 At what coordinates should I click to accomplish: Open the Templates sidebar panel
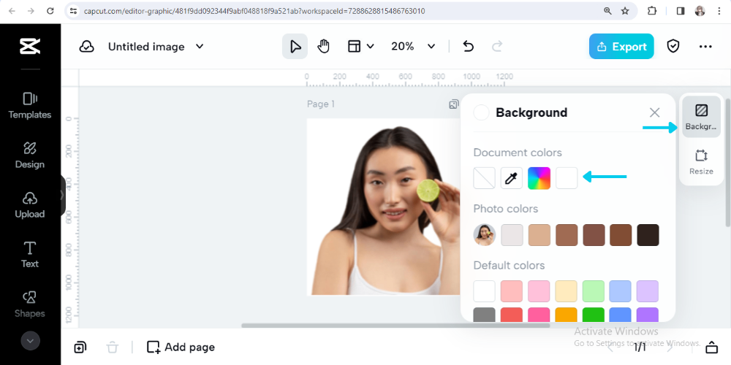click(30, 105)
